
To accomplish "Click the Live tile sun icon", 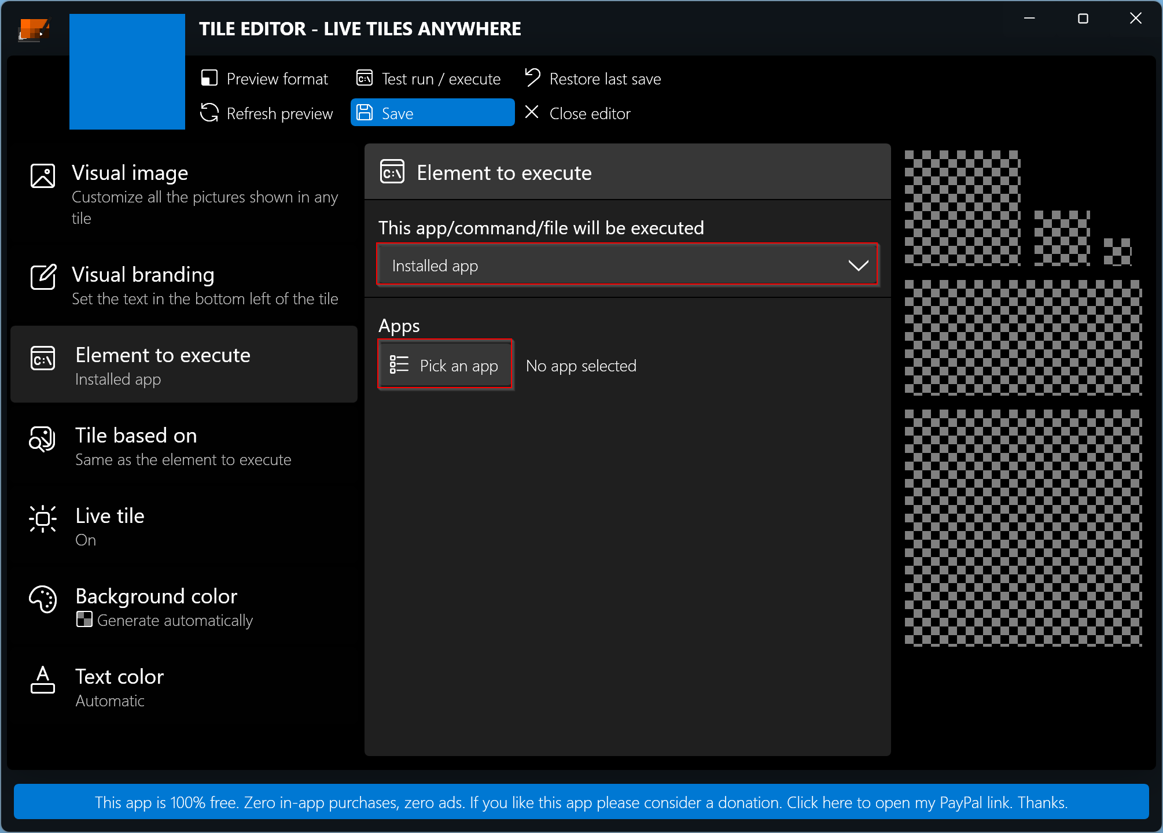I will pyautogui.click(x=43, y=519).
